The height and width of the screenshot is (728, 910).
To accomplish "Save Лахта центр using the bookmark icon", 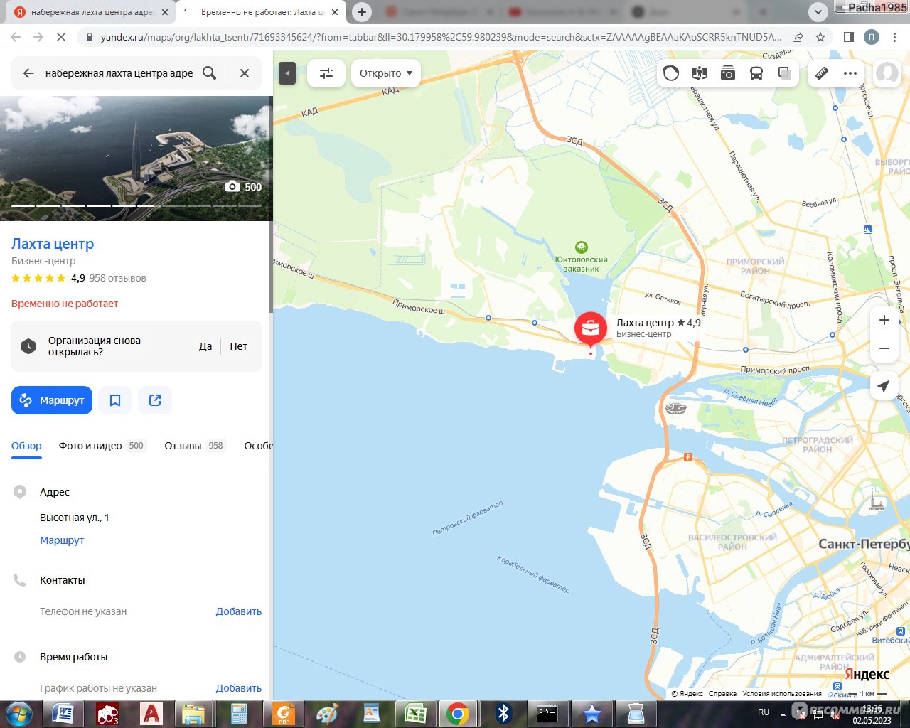I will tap(114, 400).
